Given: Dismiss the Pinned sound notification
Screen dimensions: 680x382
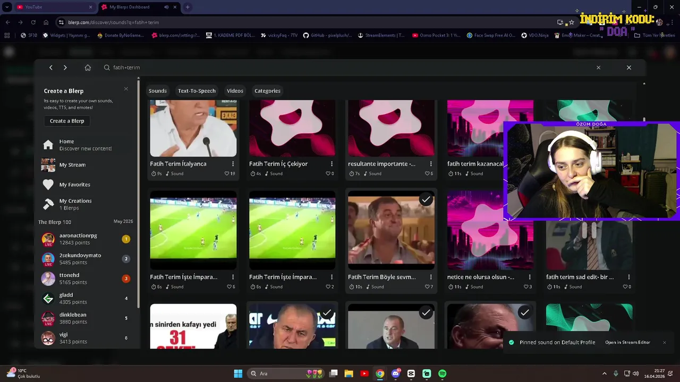Looking at the screenshot, I should (664, 342).
